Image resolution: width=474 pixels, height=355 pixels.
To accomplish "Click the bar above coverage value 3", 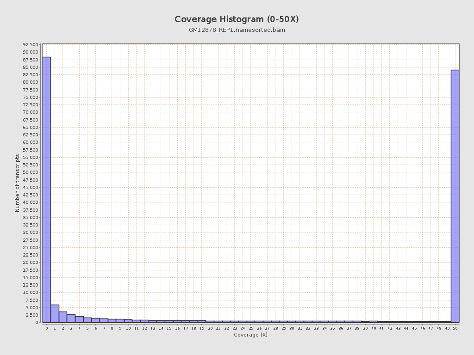I will [71, 318].
